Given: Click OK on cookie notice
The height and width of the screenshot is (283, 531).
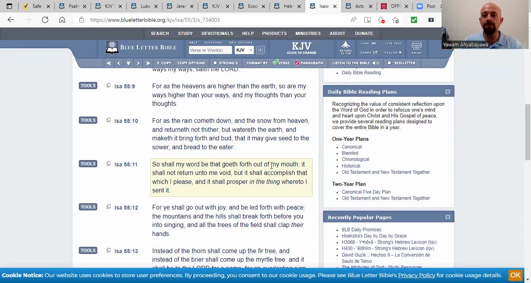Looking at the screenshot, I should point(515,275).
